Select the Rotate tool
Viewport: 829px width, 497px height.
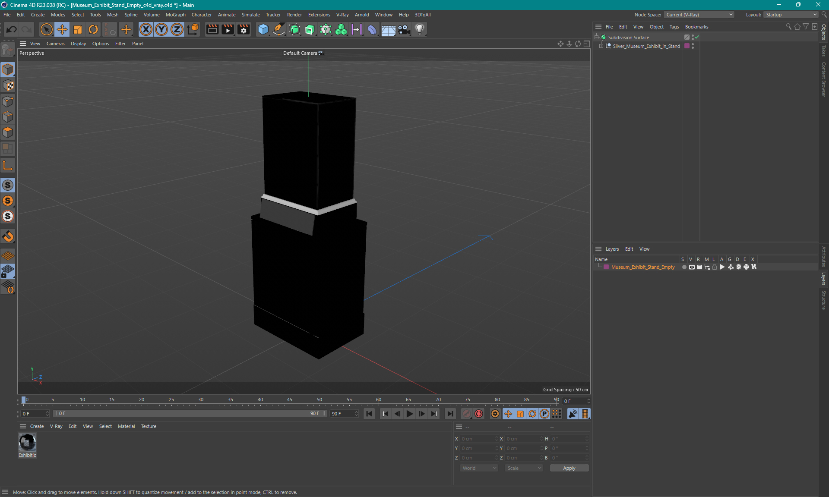click(x=93, y=29)
